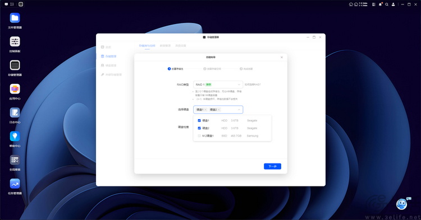421x220 pixels.
Task: Select 硬盘管理 disk management in sidebar
Action: (x=108, y=65)
